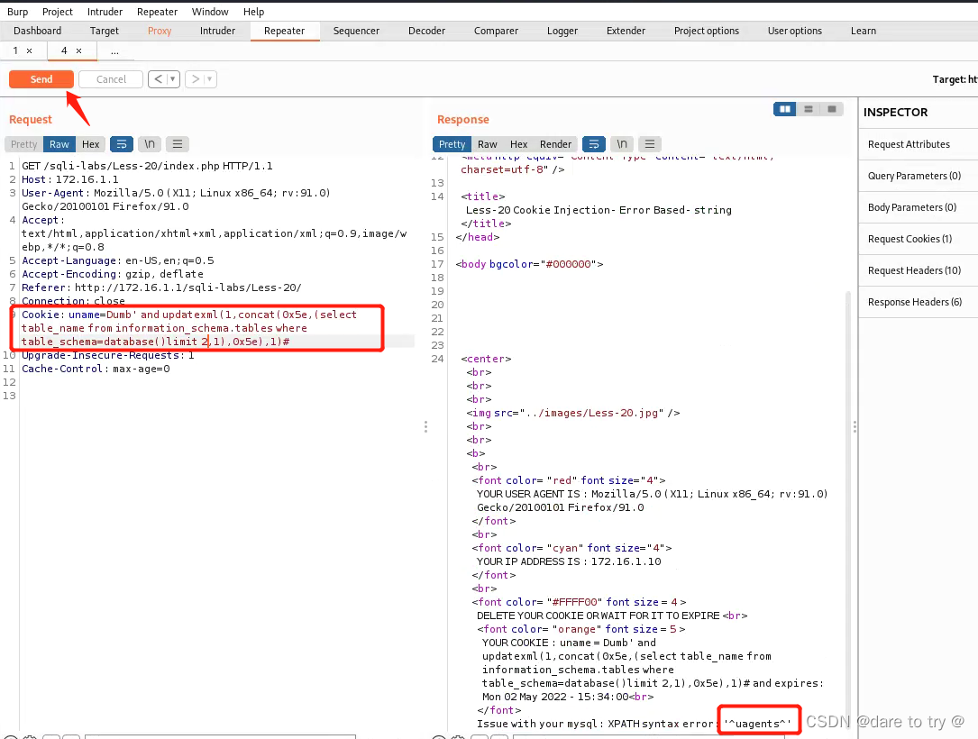This screenshot has width=978, height=739.
Task: Expand Request Attributes in Inspector
Action: point(919,144)
